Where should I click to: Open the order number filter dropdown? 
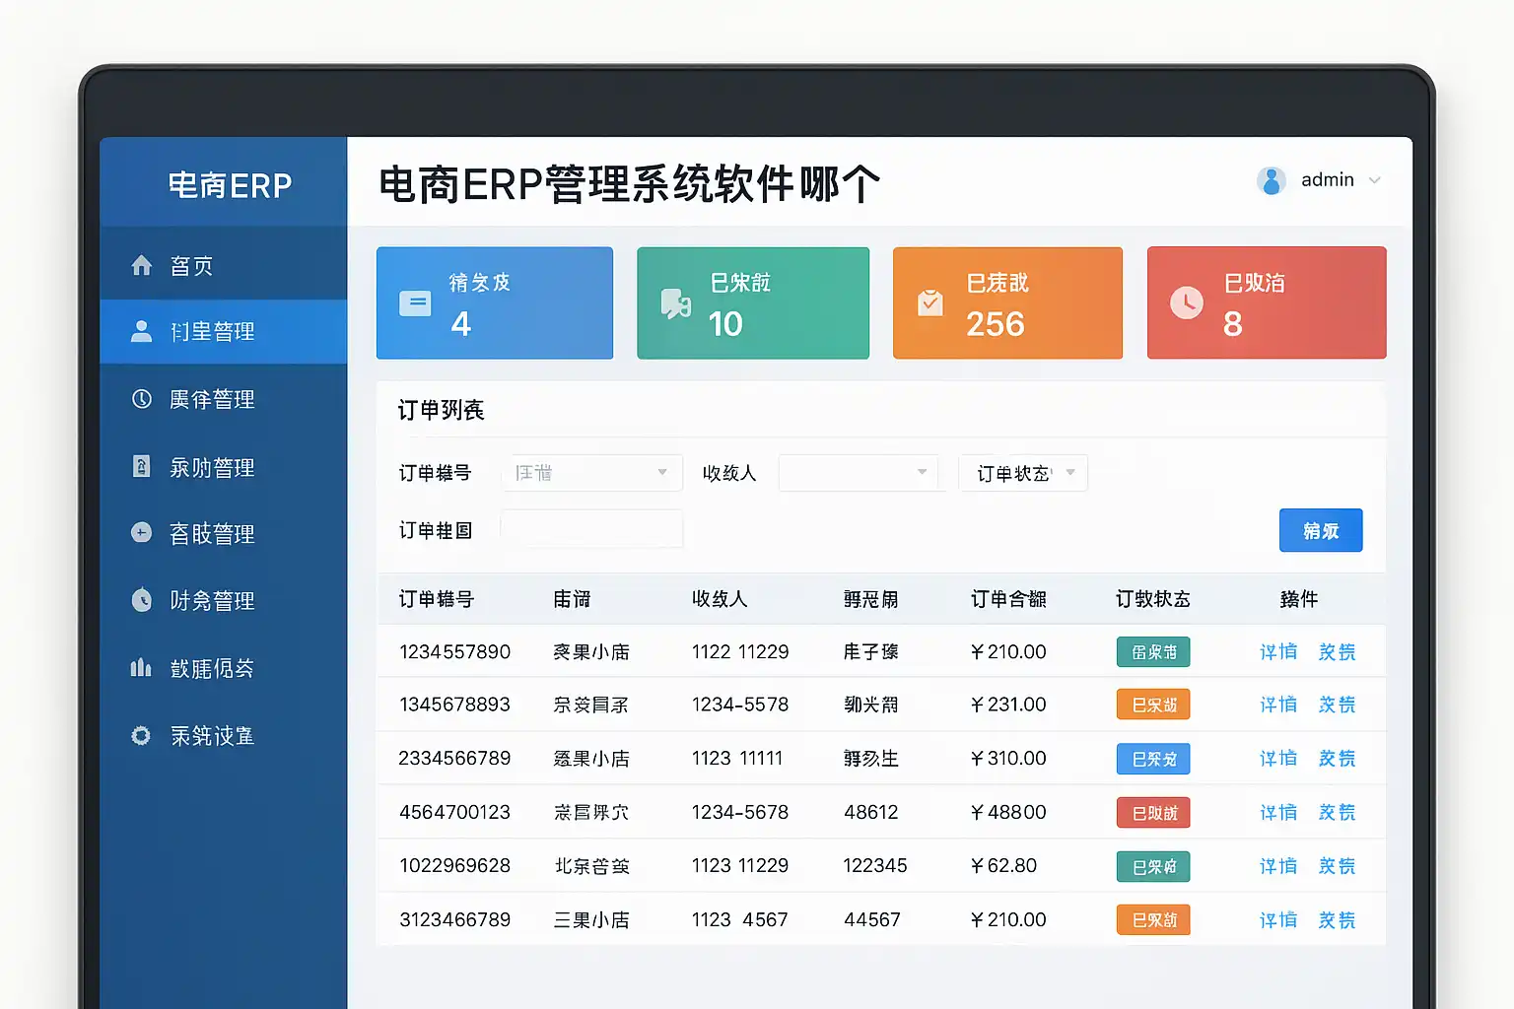pyautogui.click(x=591, y=473)
